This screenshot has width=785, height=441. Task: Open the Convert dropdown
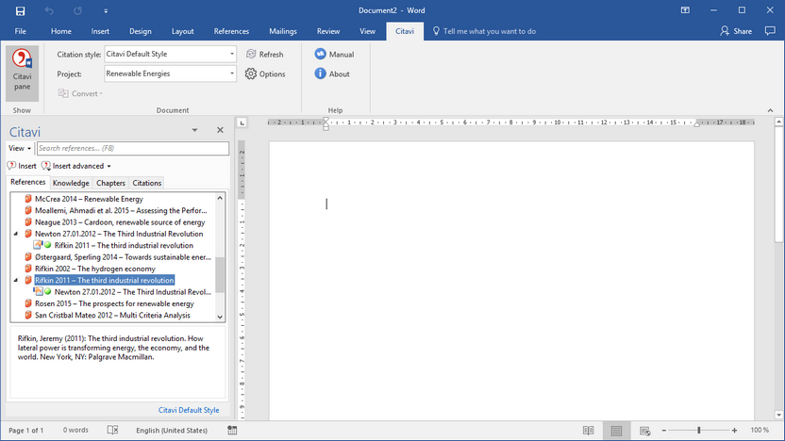(x=80, y=93)
